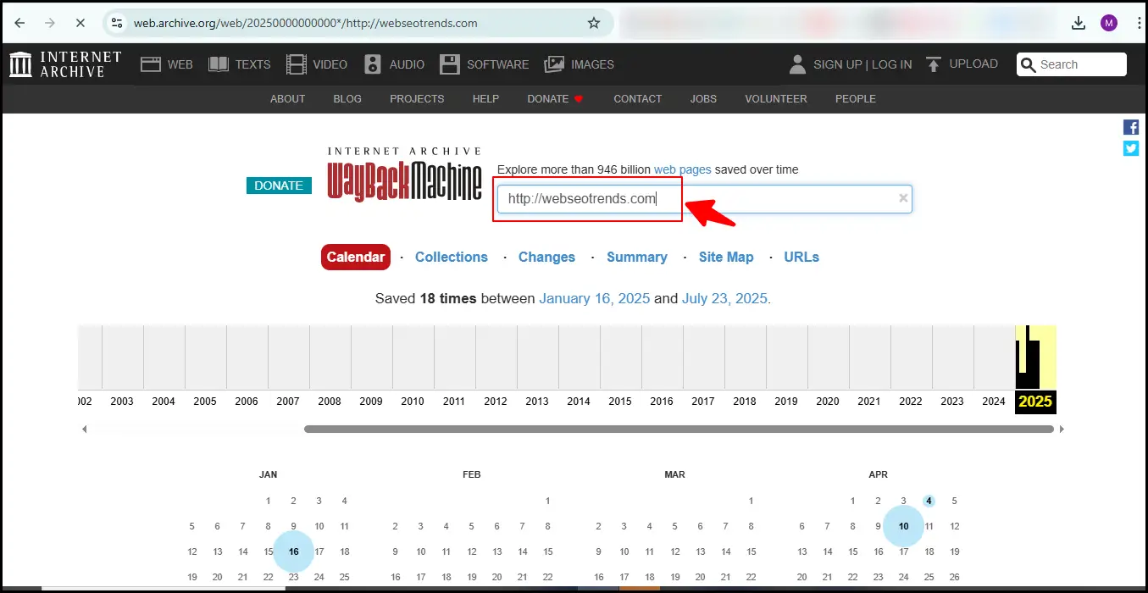
Task: Clear the URL input with the x icon
Action: point(902,198)
